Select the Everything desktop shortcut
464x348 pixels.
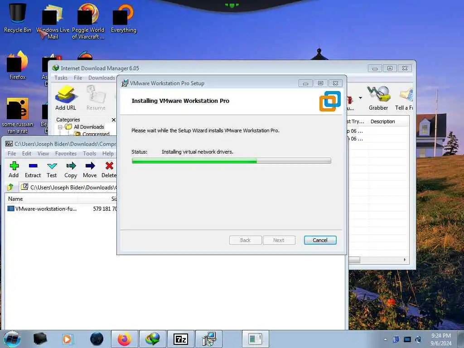click(123, 18)
